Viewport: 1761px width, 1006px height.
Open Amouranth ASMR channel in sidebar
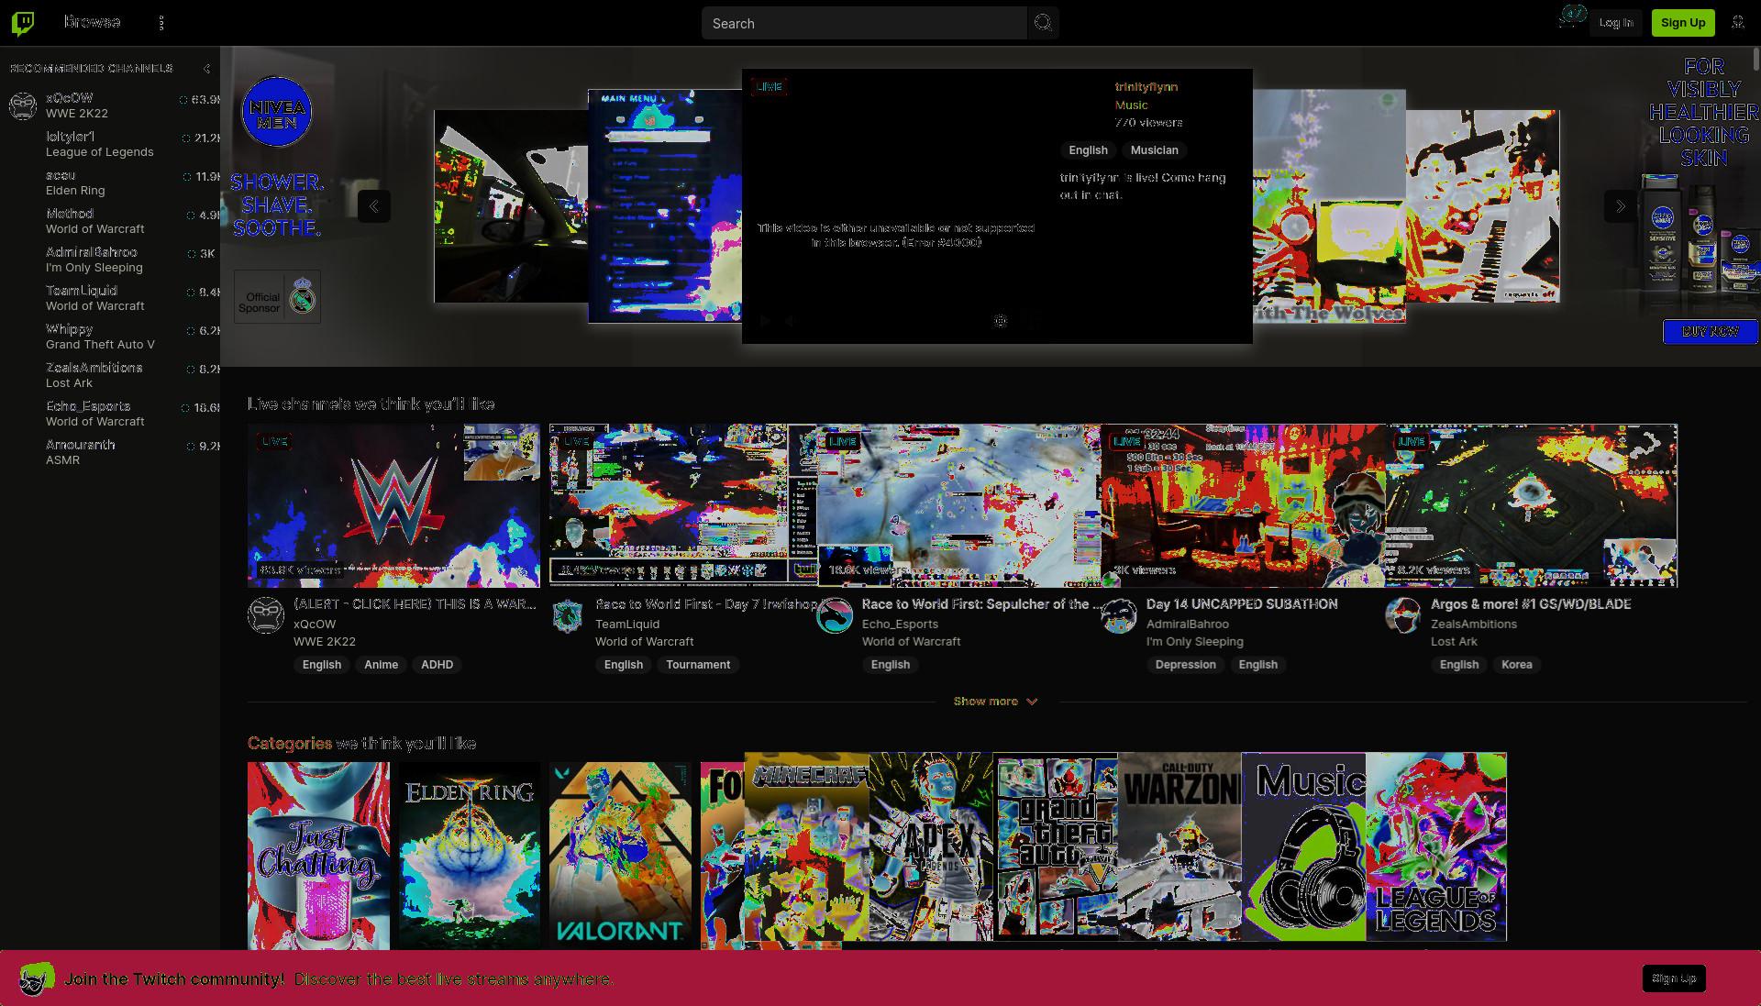click(110, 452)
